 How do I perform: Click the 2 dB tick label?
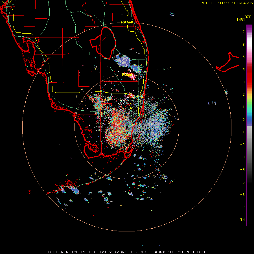tap(244, 95)
